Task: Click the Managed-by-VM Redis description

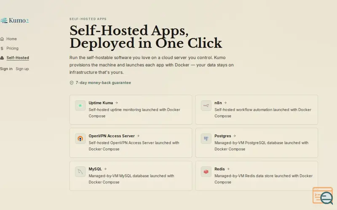Action: tap(264, 179)
